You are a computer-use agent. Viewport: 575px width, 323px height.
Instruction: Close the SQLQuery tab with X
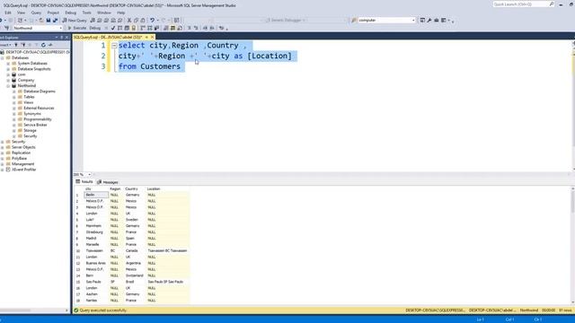153,37
